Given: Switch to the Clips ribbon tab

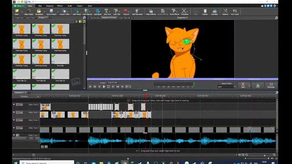Looking at the screenshot, I should pyautogui.click(x=40, y=6).
